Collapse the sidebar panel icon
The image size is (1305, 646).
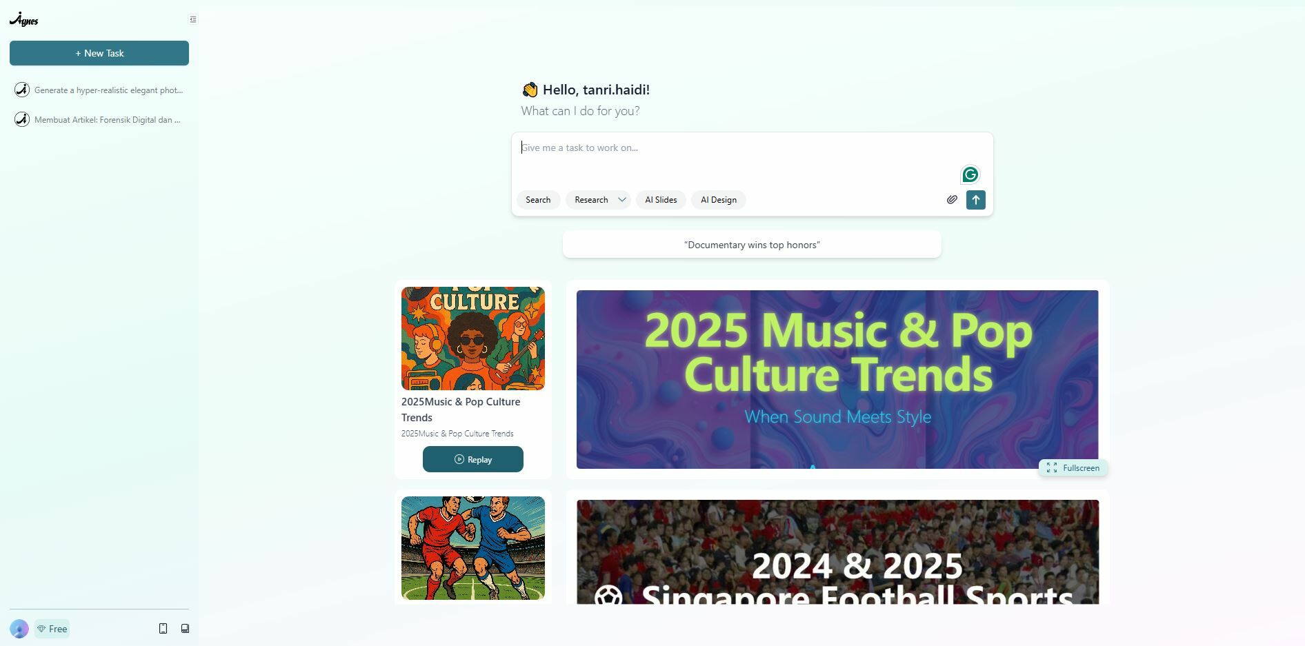tap(193, 19)
